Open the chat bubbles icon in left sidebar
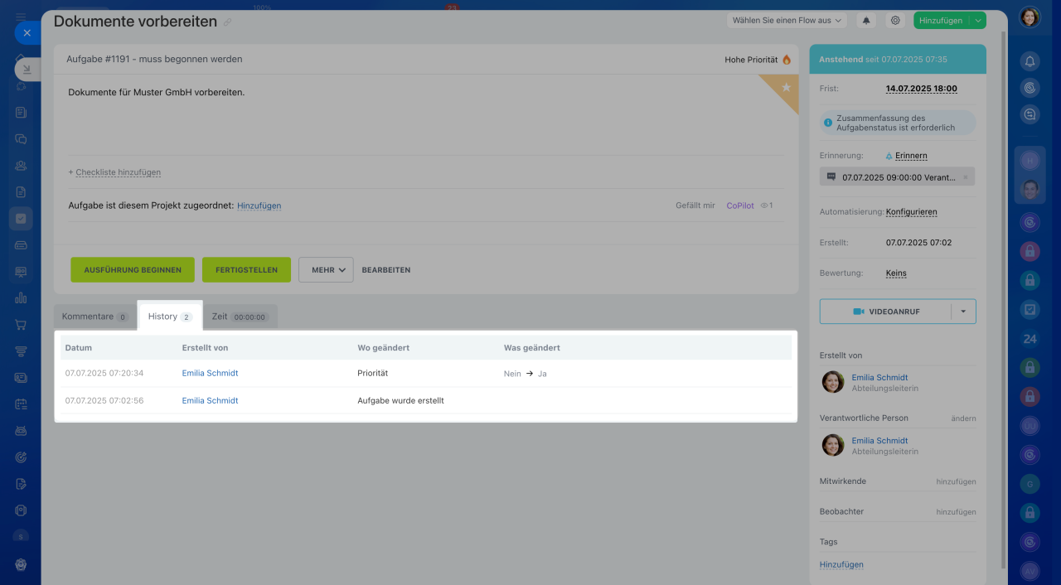1061x585 pixels. [21, 139]
